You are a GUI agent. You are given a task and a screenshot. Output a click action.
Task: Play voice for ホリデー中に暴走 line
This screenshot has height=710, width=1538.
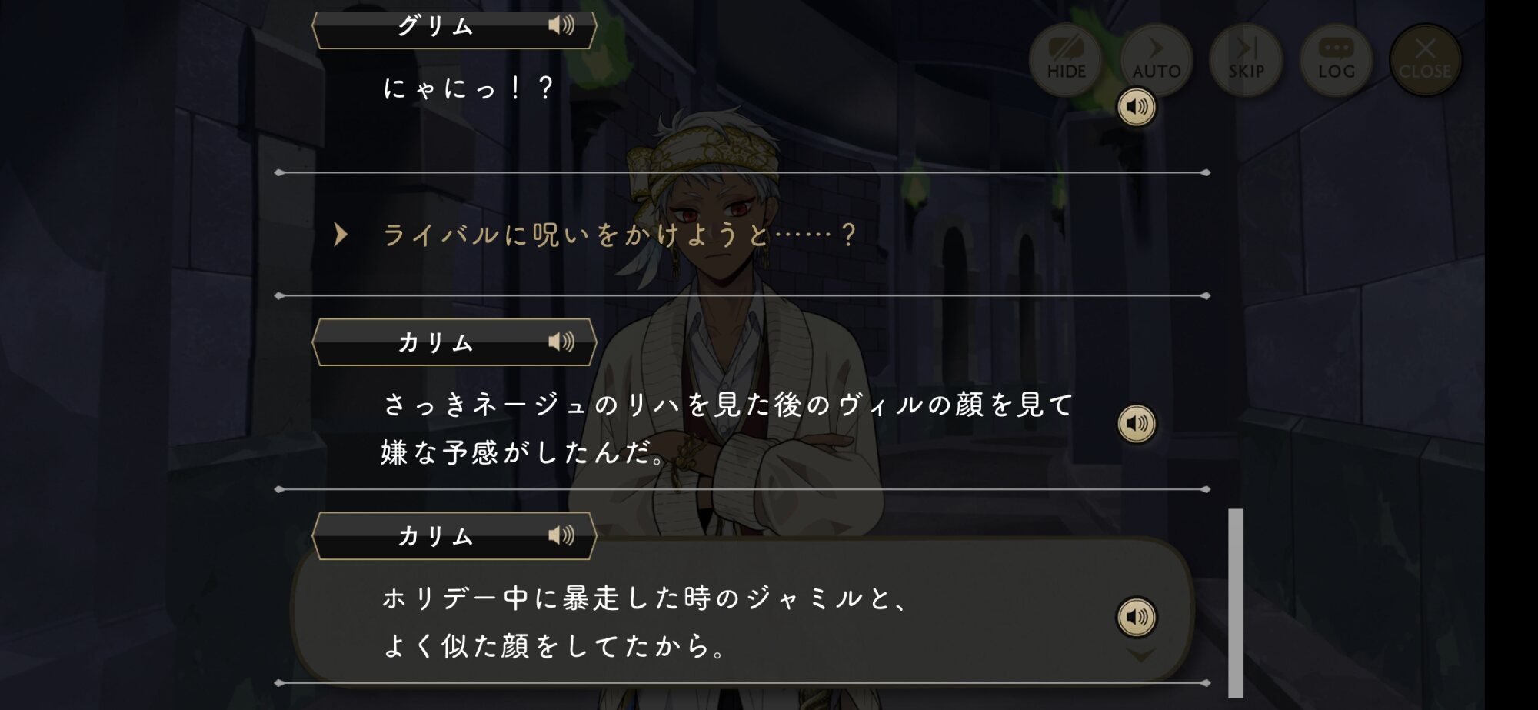click(1137, 617)
